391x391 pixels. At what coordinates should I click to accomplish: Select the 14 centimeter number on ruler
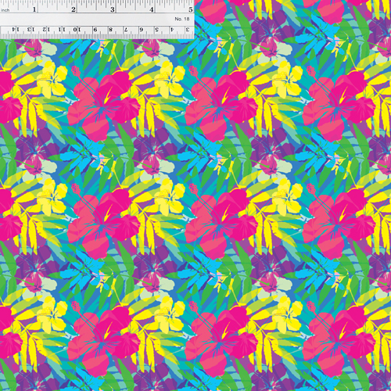tap(16, 30)
